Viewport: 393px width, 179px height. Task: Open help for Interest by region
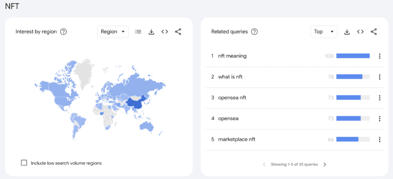click(x=63, y=32)
